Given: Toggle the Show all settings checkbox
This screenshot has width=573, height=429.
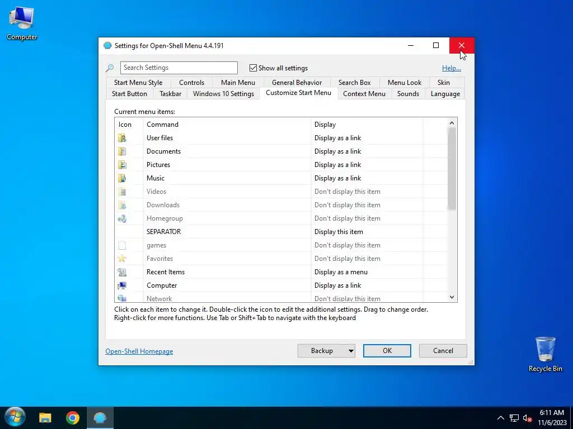Looking at the screenshot, I should tap(253, 68).
